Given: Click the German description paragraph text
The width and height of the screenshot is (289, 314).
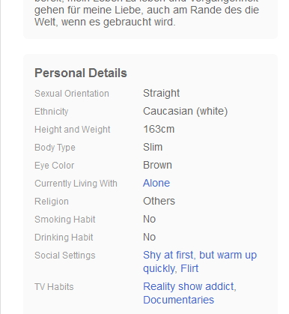Looking at the screenshot, I should click(x=147, y=13).
